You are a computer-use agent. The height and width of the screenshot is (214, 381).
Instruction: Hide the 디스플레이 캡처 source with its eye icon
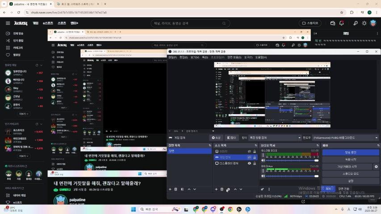249,163
